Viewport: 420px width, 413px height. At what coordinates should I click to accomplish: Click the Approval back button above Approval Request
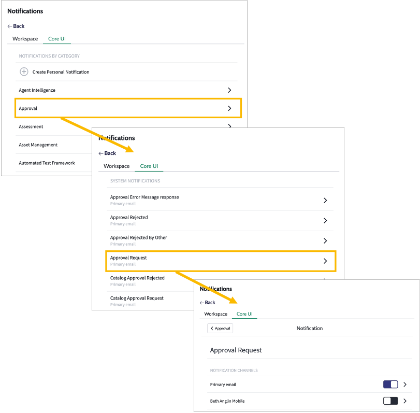point(220,328)
